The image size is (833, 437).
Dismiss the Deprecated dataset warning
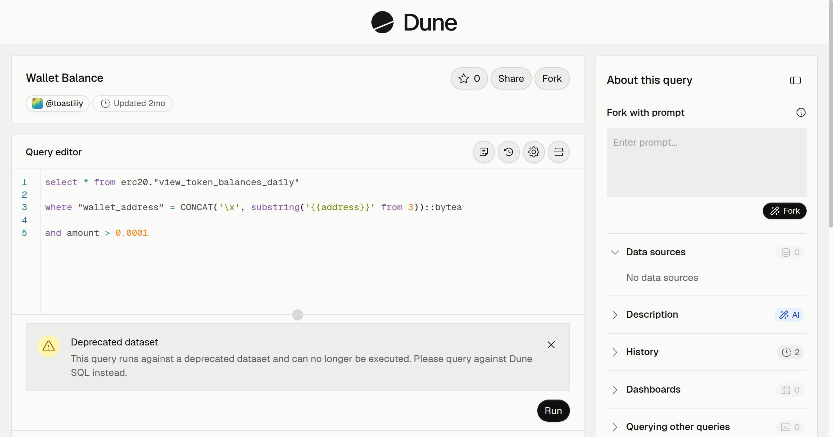click(x=551, y=345)
